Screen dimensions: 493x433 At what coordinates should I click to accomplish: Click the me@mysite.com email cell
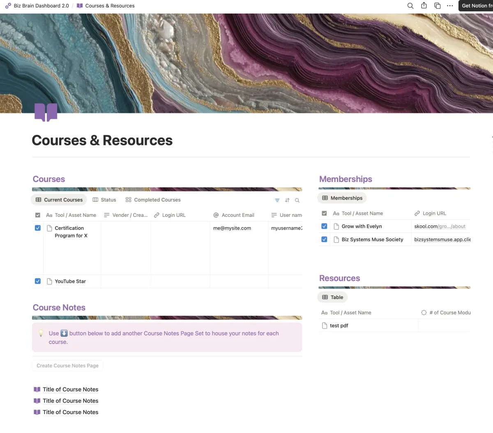pos(232,228)
